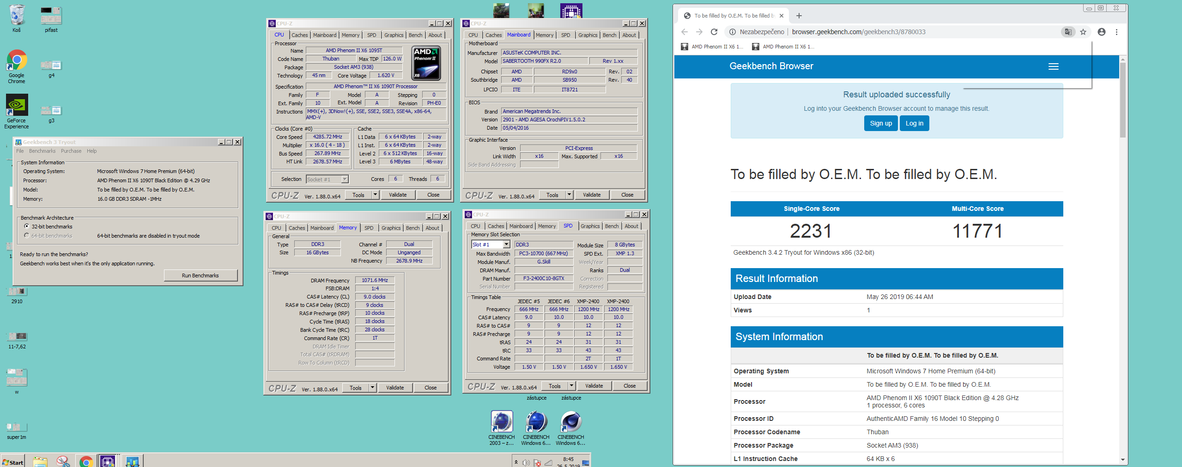The height and width of the screenshot is (467, 1182).
Task: Open Windows Explorer folder icon on taskbar
Action: point(40,461)
